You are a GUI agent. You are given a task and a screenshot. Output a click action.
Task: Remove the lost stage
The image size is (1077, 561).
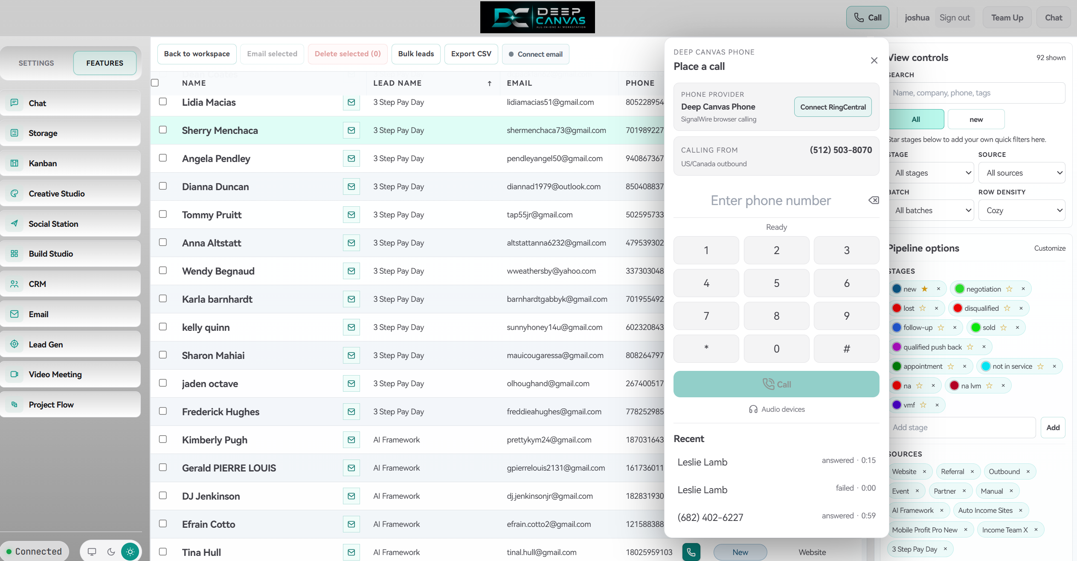(936, 308)
